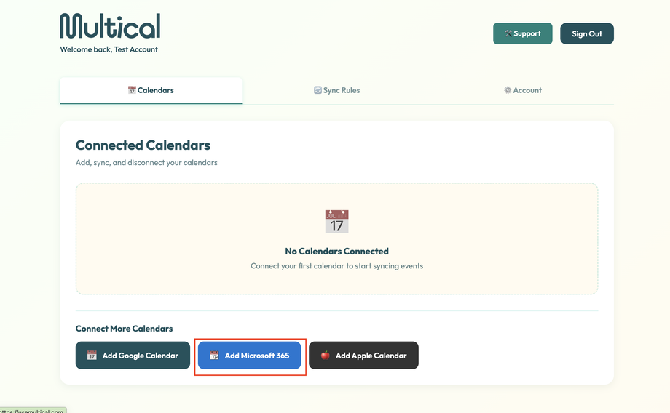670x413 pixels.
Task: Click the Connected Calendars heading
Action: pos(143,145)
